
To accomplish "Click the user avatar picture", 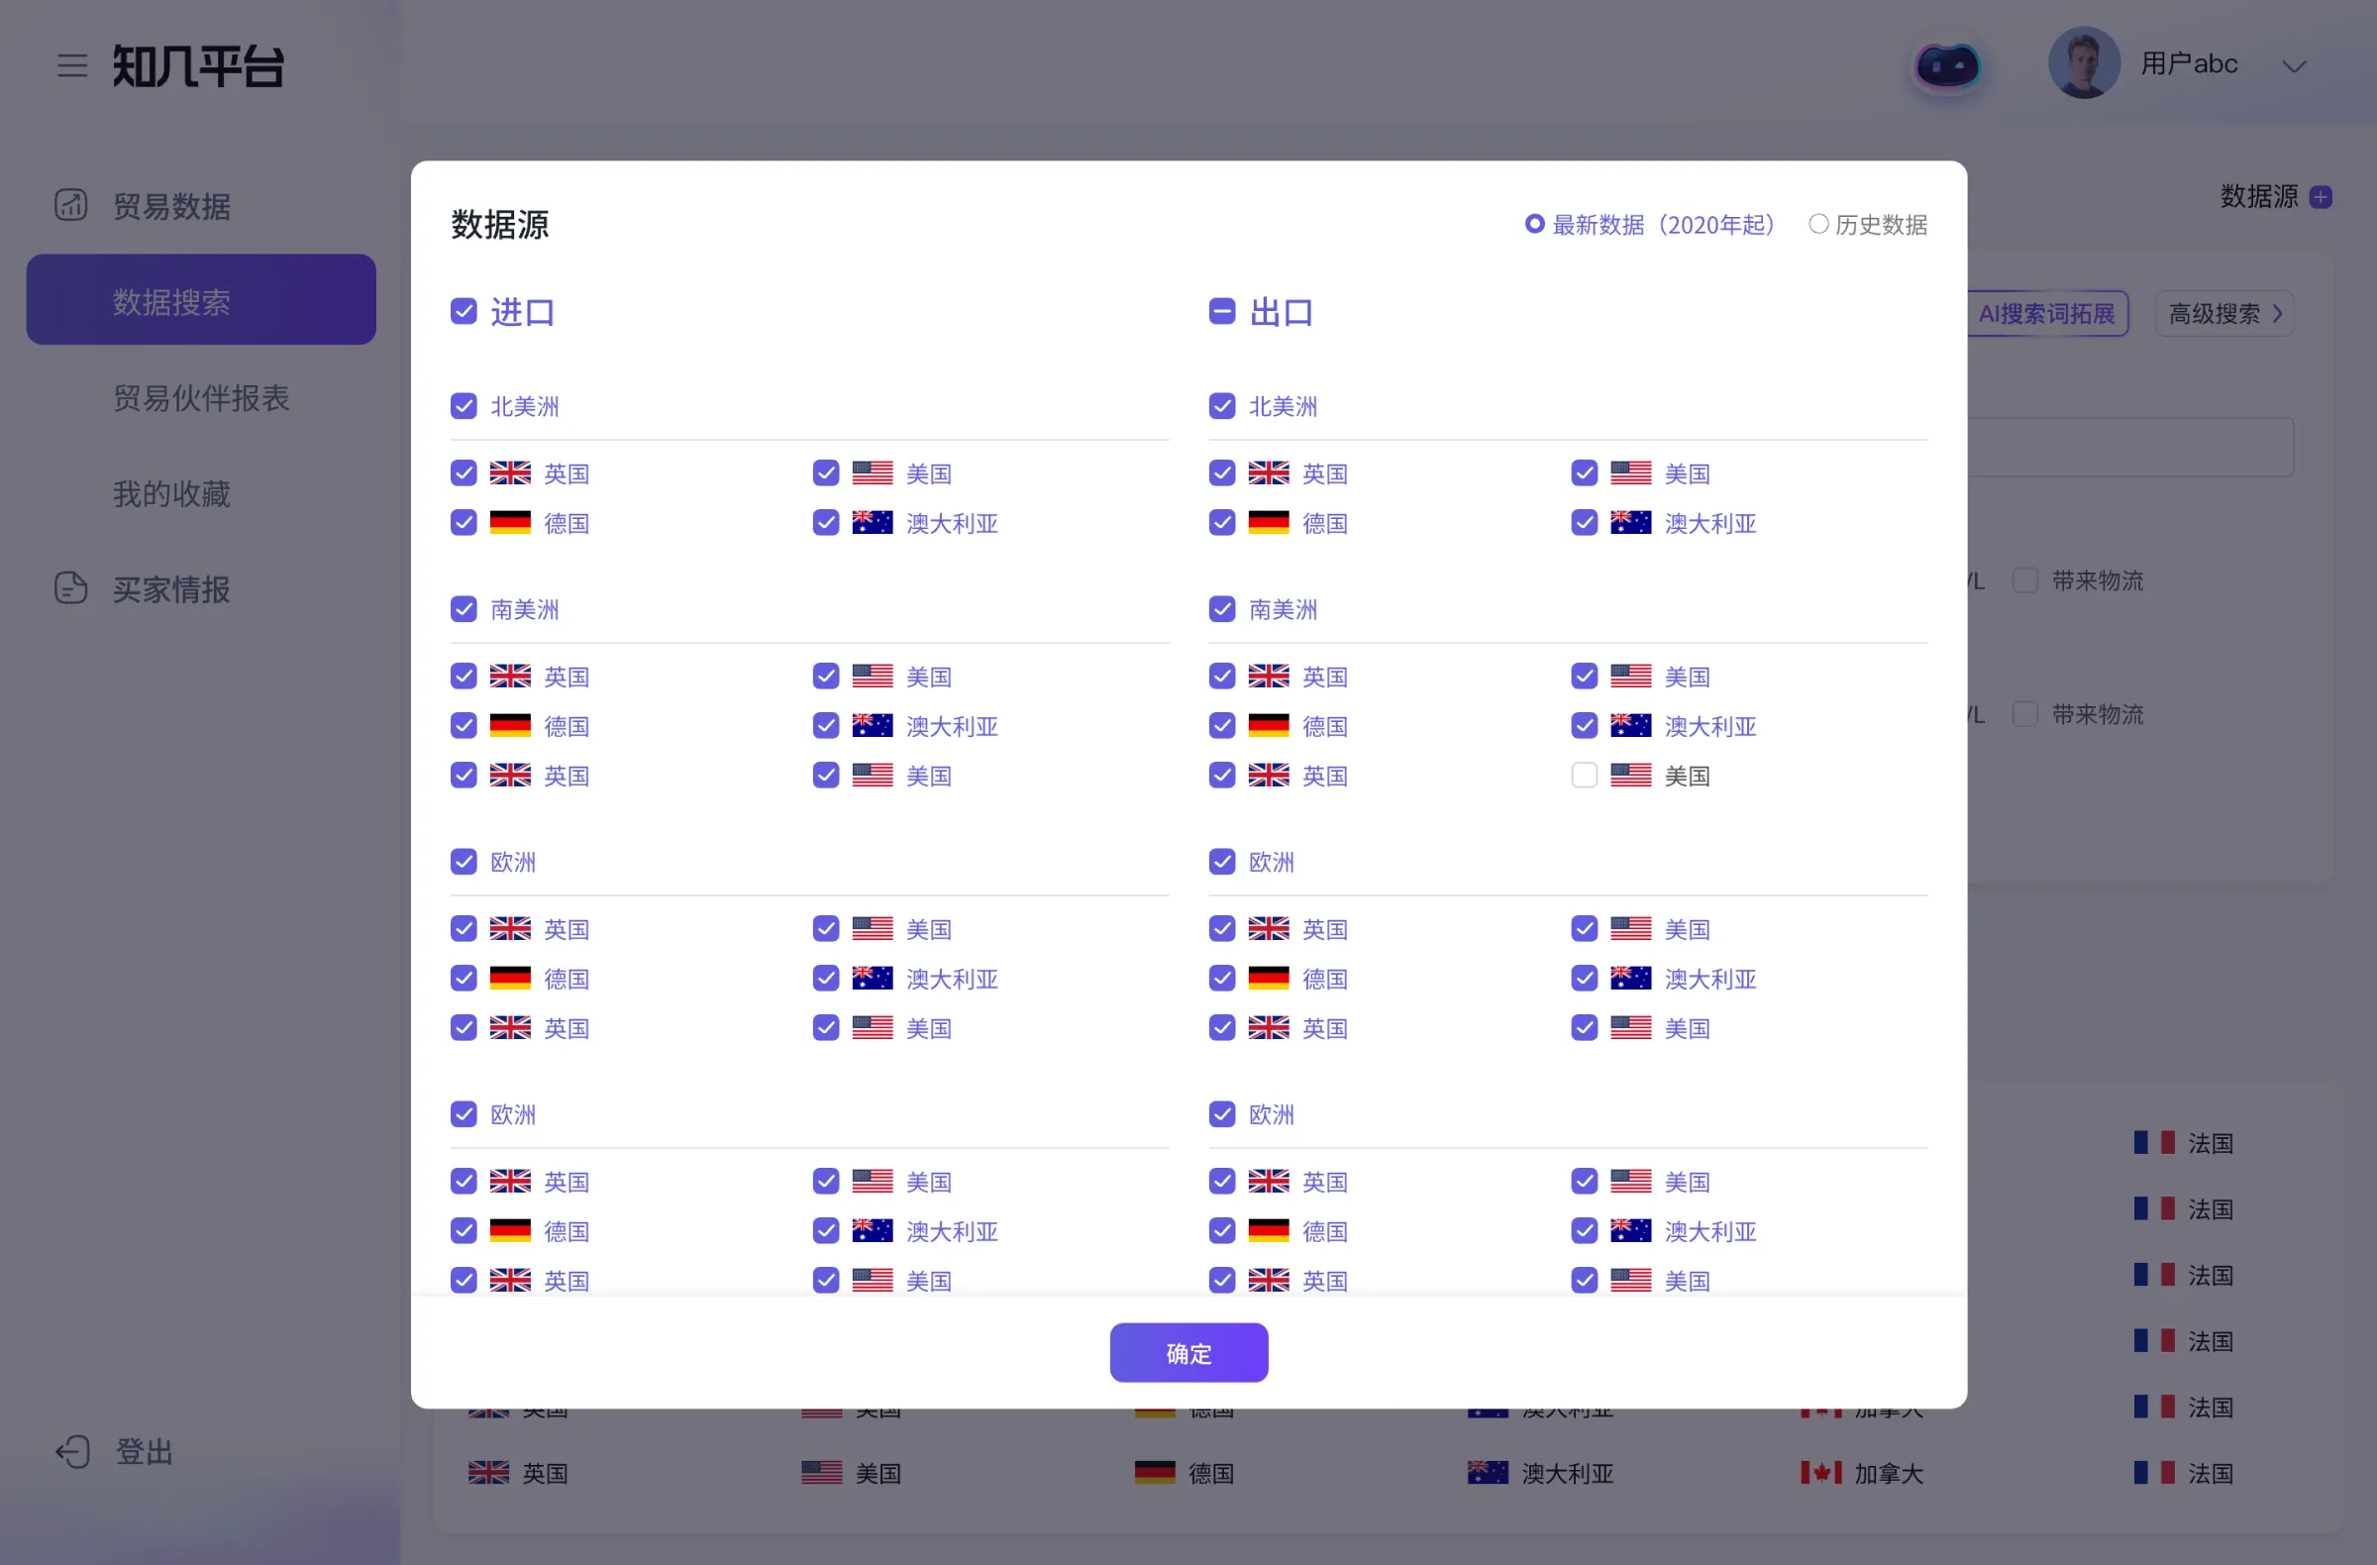I will click(2084, 63).
